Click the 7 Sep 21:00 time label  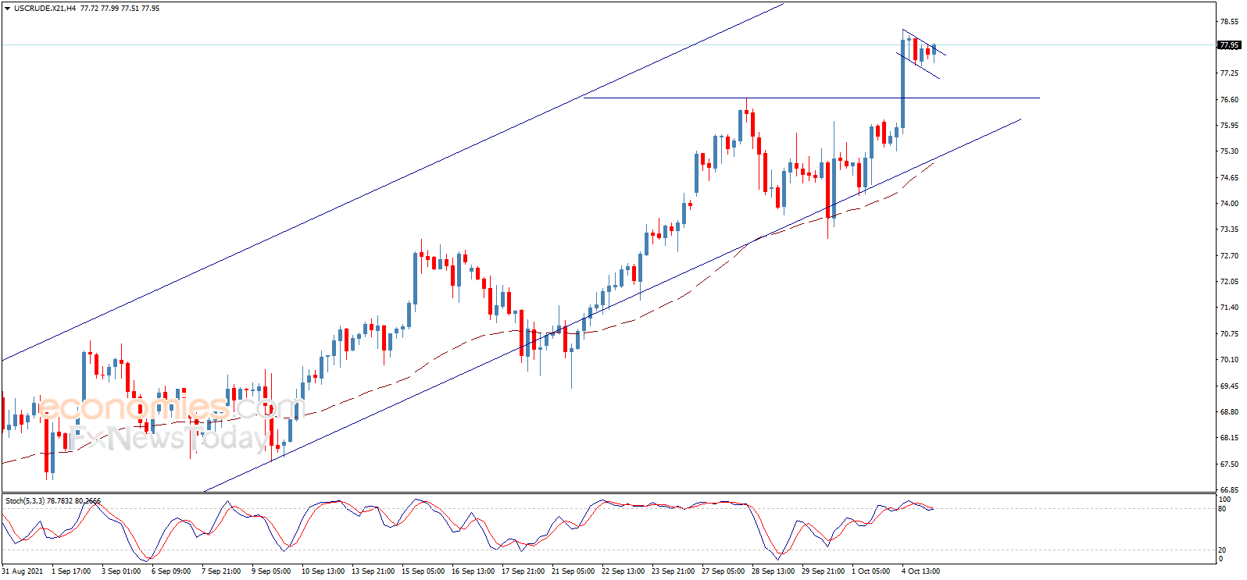pos(221,571)
